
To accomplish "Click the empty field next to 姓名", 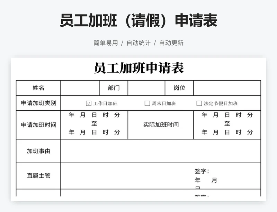I will (x=80, y=88).
